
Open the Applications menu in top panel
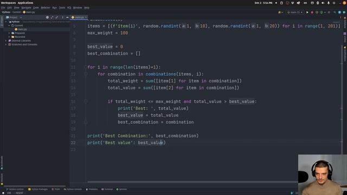pyautogui.click(x=25, y=3)
